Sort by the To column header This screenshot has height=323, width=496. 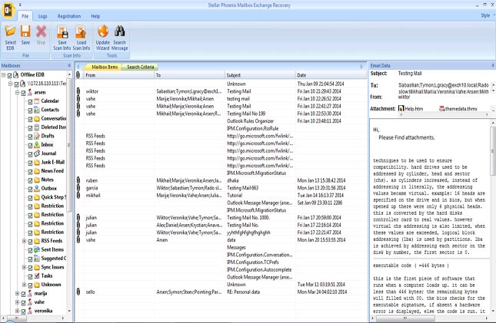[x=189, y=75]
